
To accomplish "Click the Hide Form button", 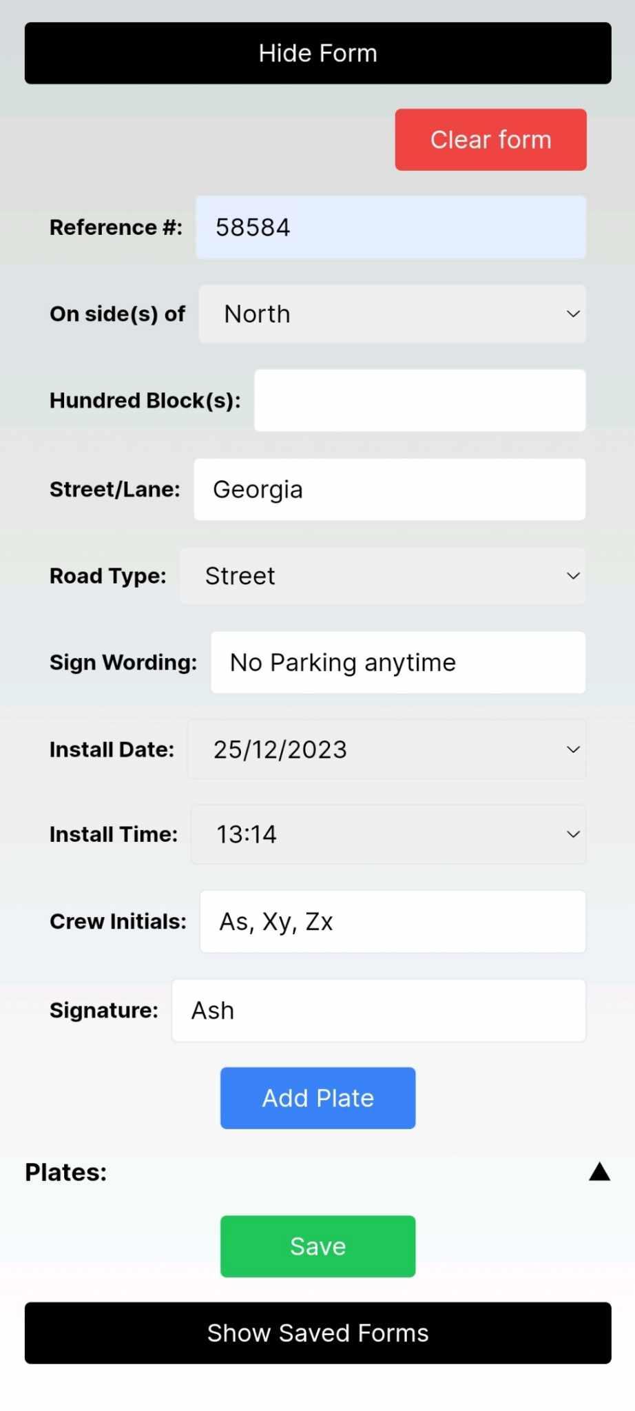I will [x=317, y=54].
